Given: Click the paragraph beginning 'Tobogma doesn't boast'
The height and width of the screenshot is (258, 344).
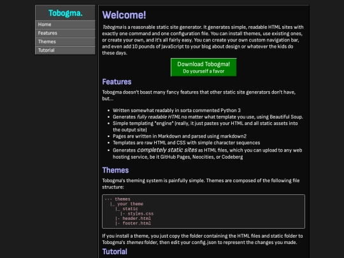Looking at the screenshot, I should (199, 96).
